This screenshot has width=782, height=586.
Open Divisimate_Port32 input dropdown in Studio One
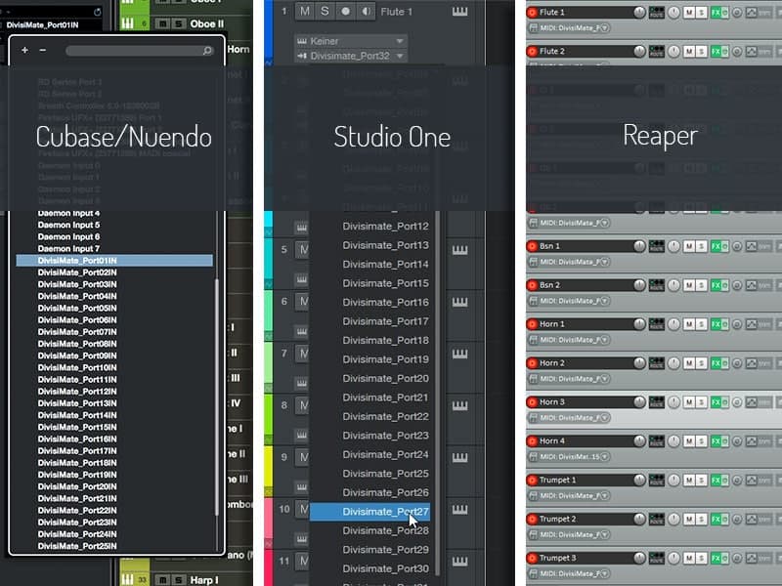[x=351, y=56]
